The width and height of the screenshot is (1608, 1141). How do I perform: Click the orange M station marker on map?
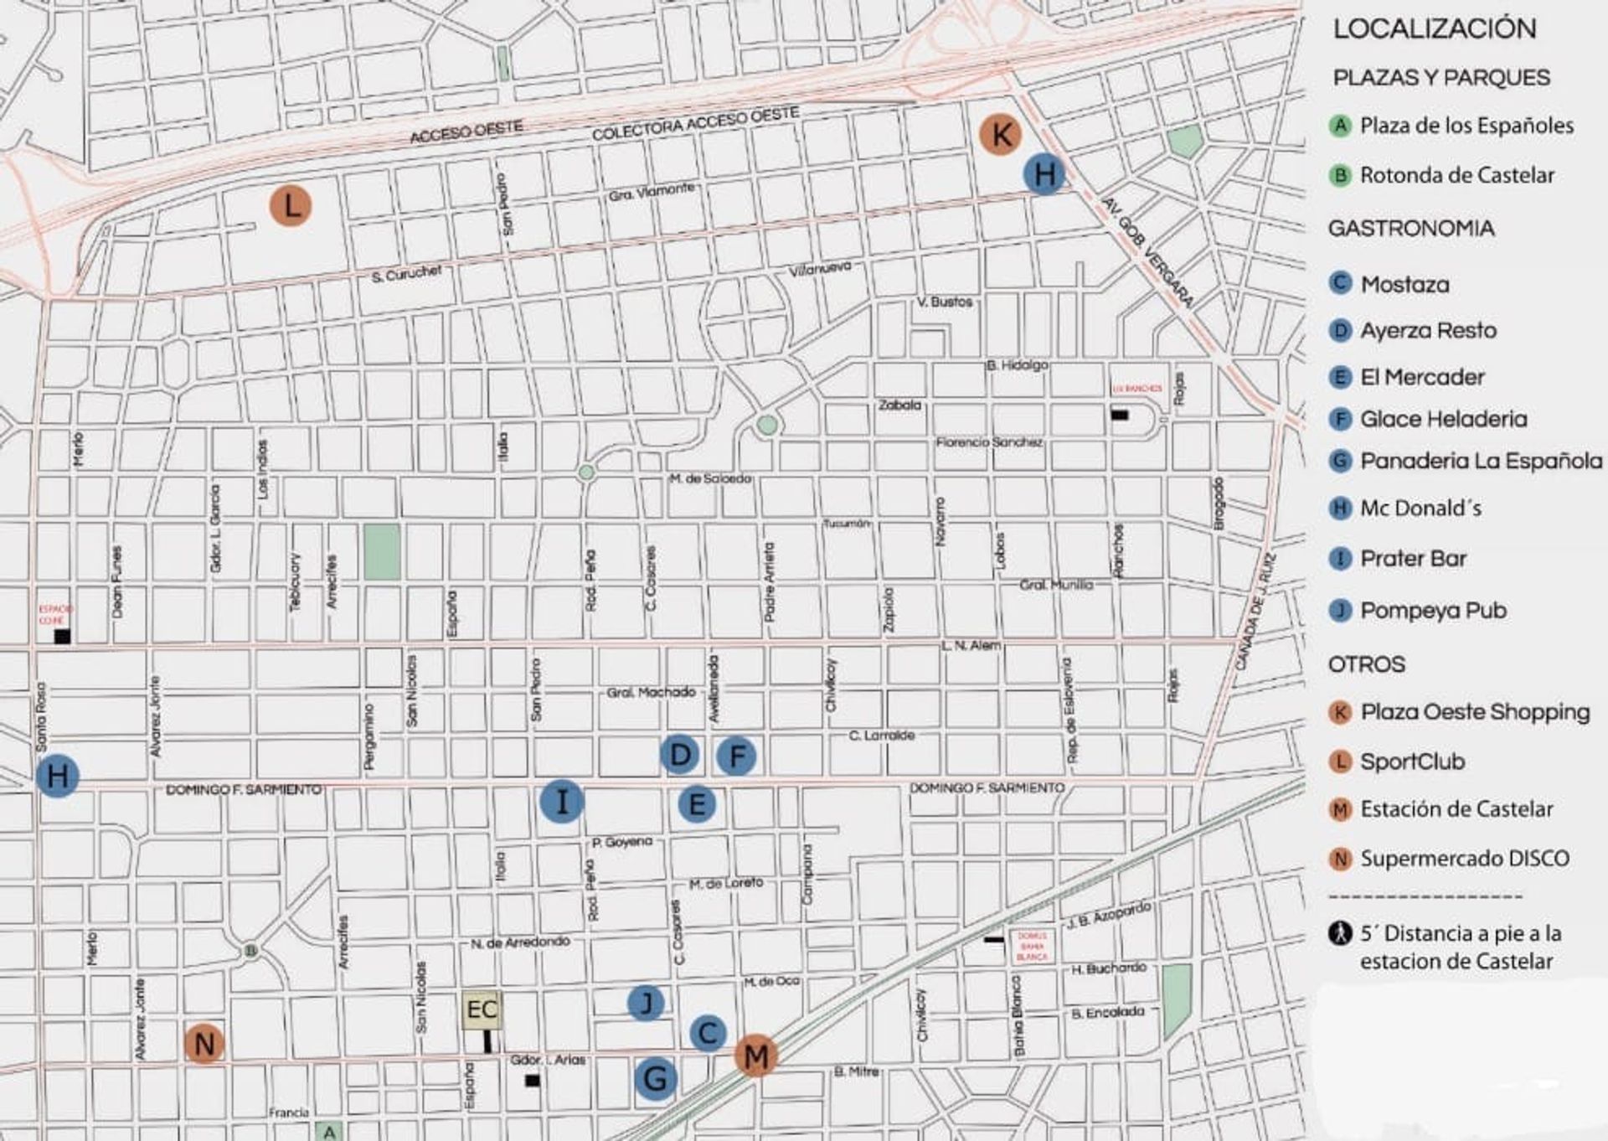coord(756,1056)
